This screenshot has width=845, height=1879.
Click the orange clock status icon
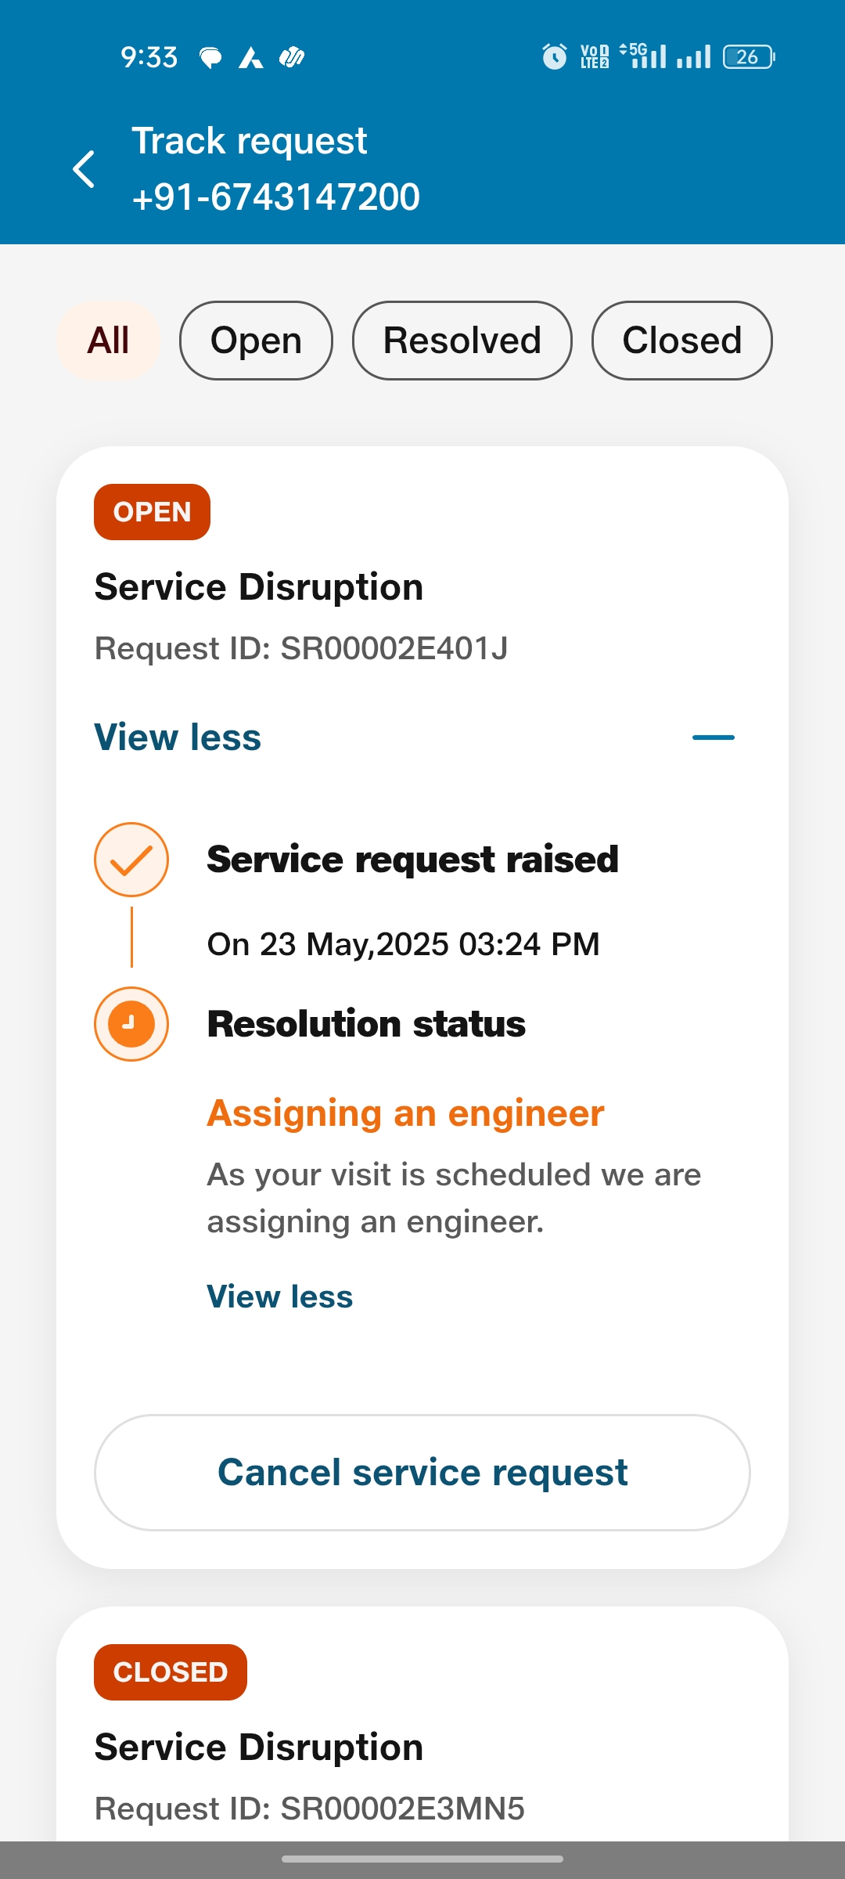(x=131, y=1024)
